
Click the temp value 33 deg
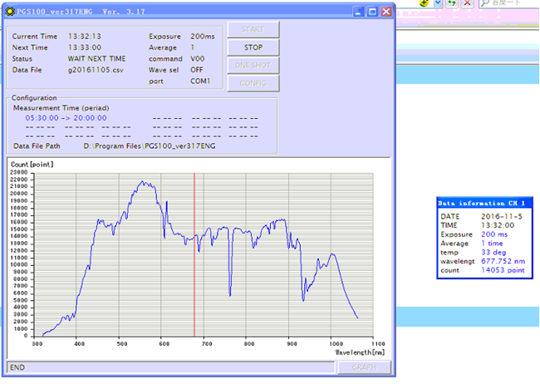point(493,253)
